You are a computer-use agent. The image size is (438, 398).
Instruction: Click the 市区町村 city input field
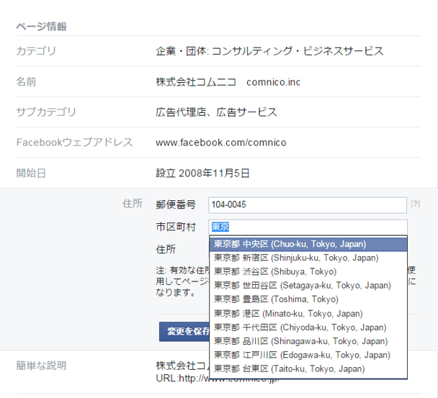308,227
